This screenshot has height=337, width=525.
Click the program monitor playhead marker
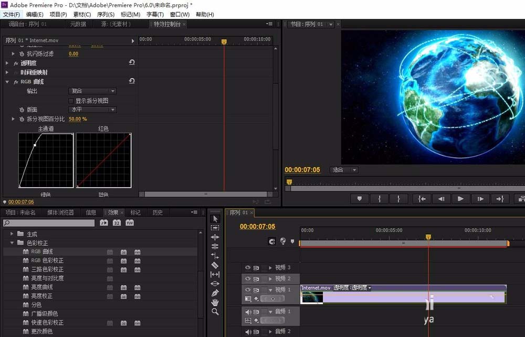coord(289,182)
